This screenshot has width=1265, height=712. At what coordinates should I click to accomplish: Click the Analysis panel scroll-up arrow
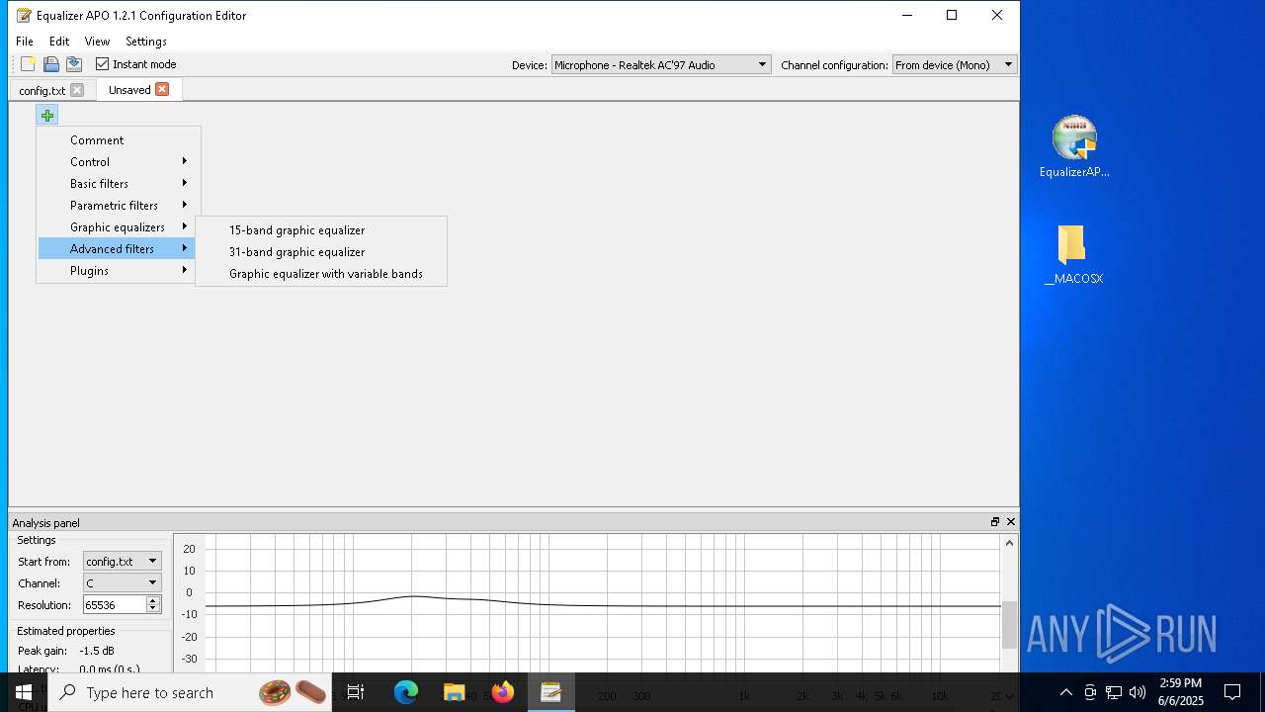(x=1009, y=543)
